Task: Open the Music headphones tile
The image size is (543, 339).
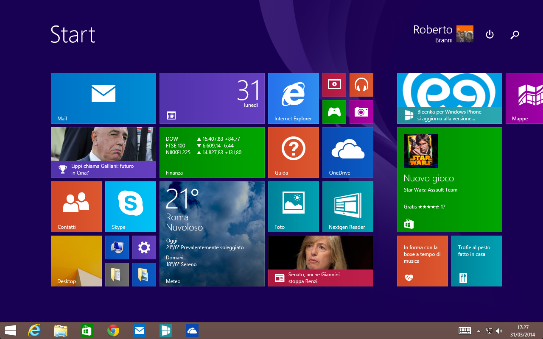Action: [361, 85]
